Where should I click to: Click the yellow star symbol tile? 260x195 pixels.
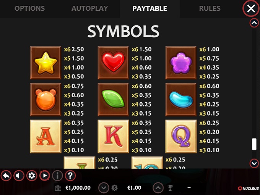45,63
